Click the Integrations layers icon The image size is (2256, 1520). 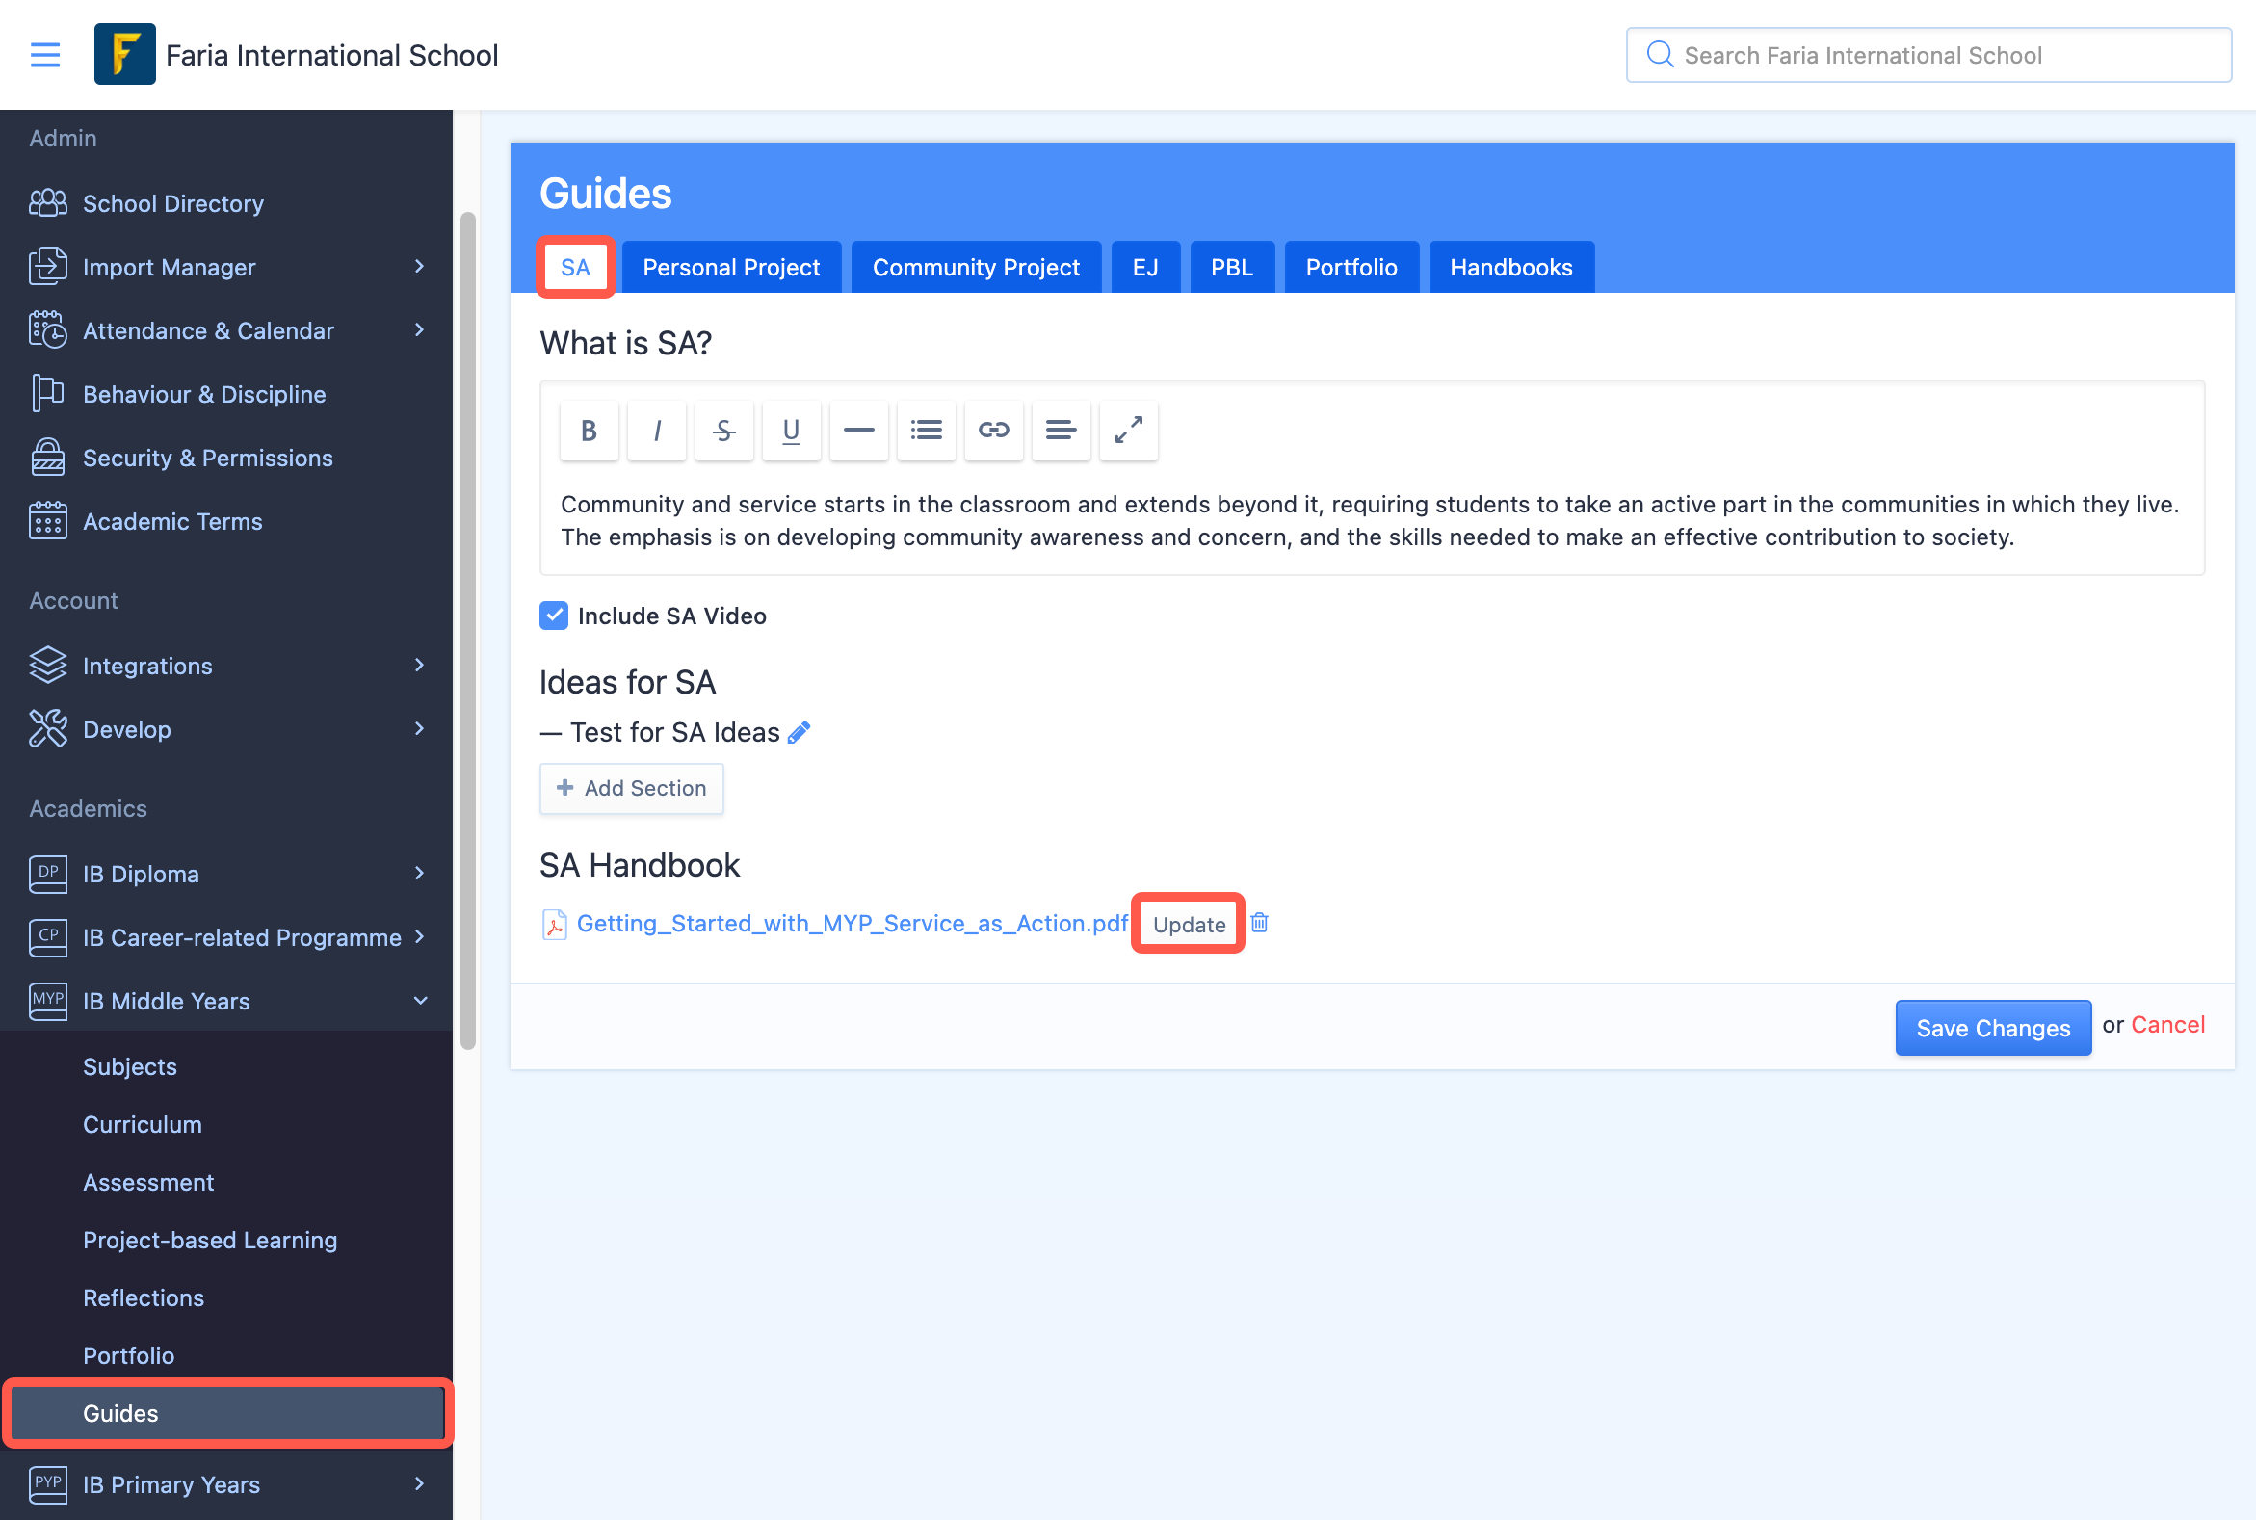47,666
